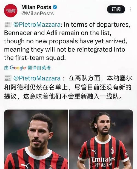This screenshot has width=137, height=169.
Task: Open the right photo with the Emirates jersey
Action: (x=101, y=139)
